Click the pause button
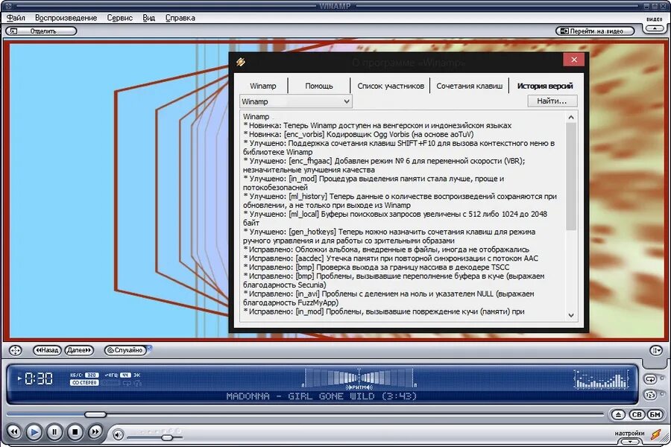 coord(54,432)
